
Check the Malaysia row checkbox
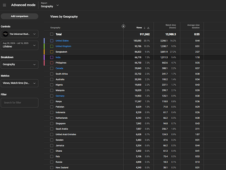[x=52, y=90]
